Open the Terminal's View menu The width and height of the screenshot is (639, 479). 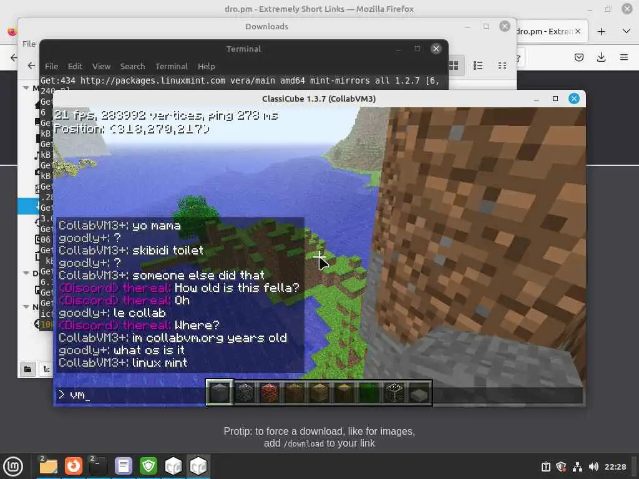[x=102, y=66]
